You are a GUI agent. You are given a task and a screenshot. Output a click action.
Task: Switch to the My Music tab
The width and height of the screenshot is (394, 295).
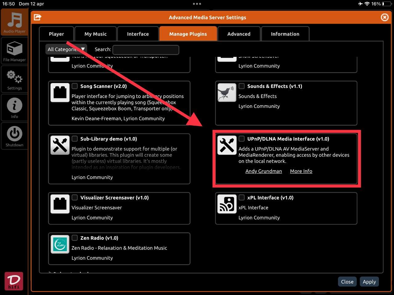(x=95, y=34)
